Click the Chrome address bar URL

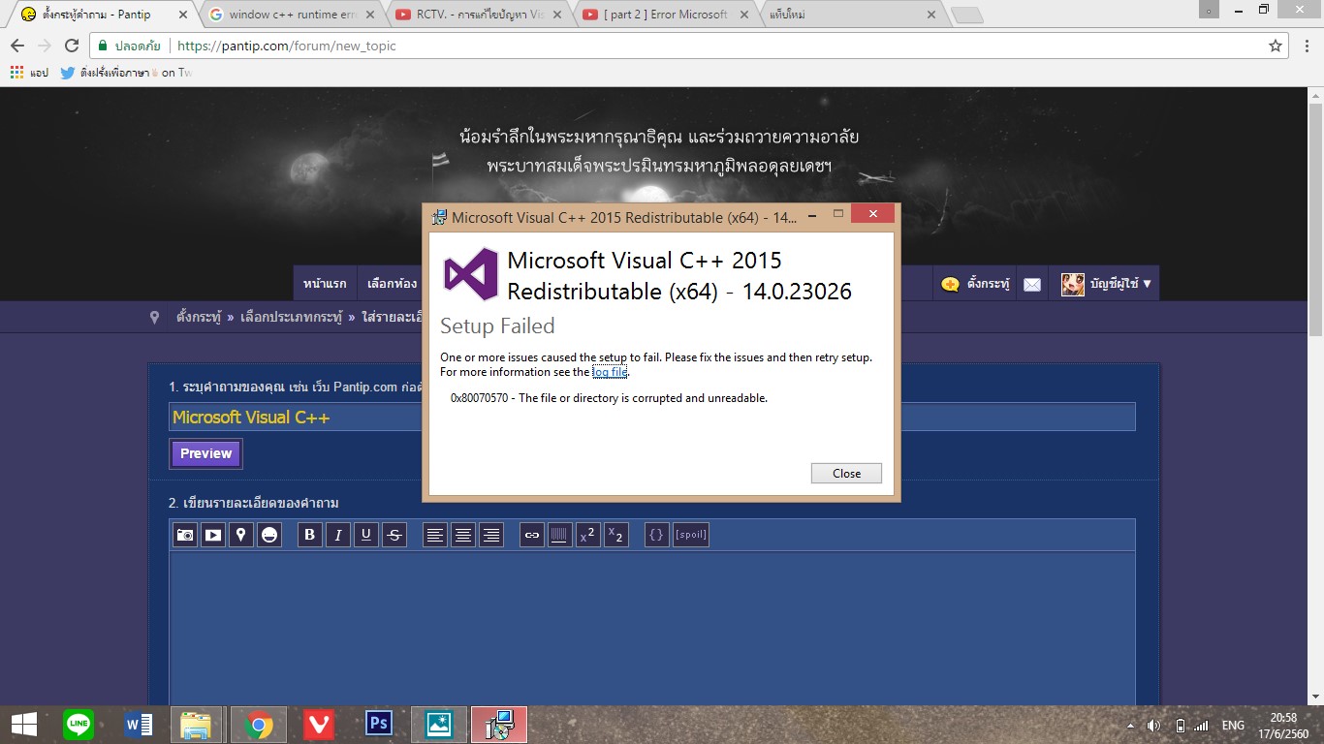tap(287, 46)
